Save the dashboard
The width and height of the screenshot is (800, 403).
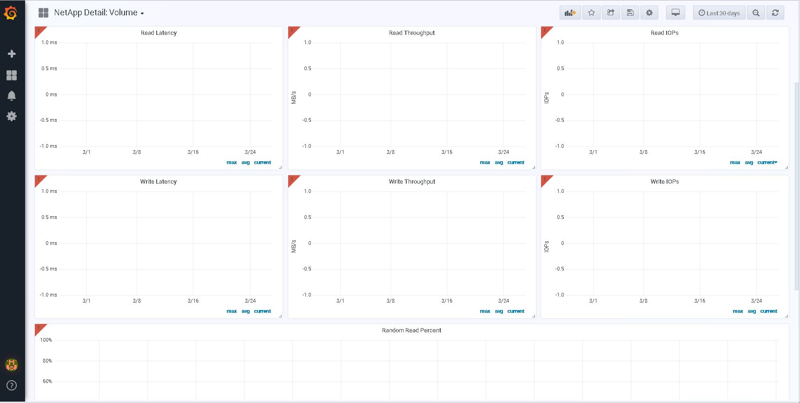(x=630, y=13)
